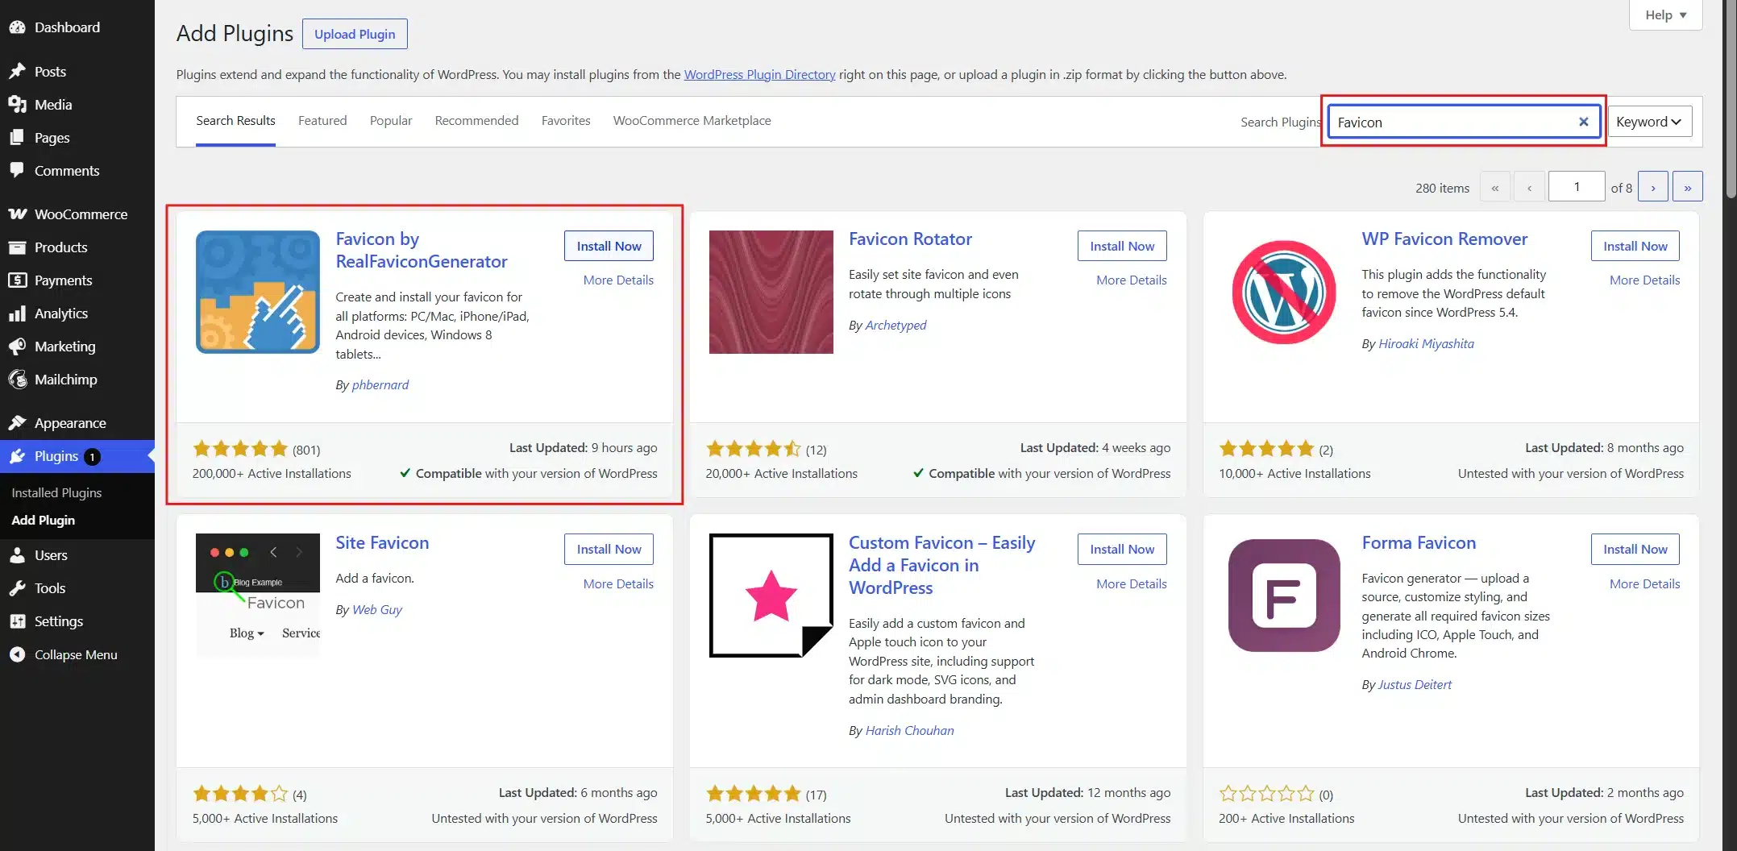View More Details for Site Favicon
This screenshot has height=851, width=1737.
pos(618,583)
